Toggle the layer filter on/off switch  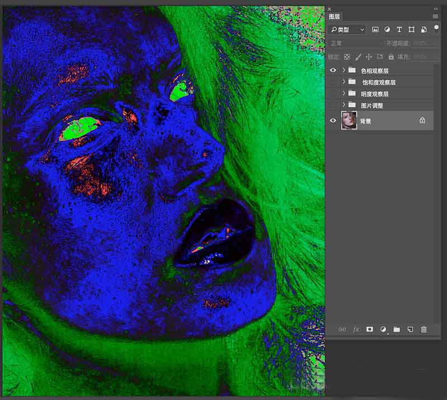tap(436, 28)
